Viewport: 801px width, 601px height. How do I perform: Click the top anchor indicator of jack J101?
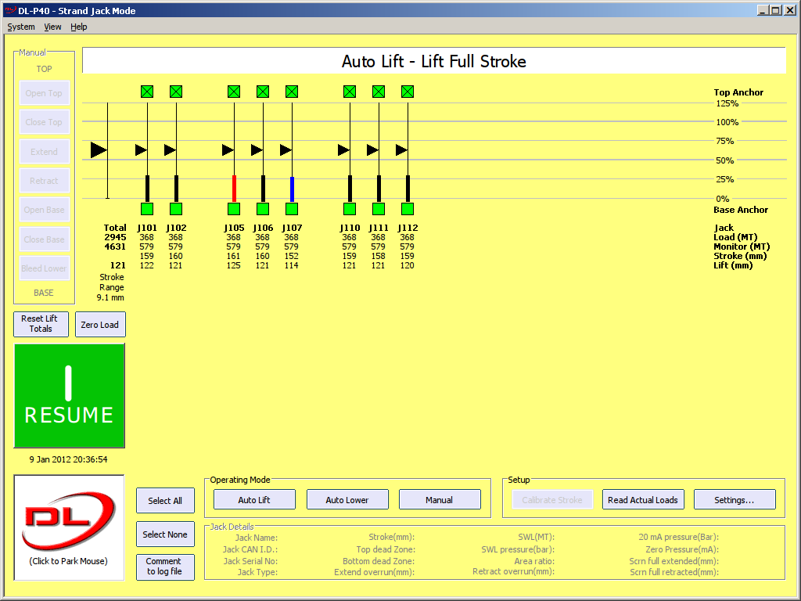pos(147,92)
